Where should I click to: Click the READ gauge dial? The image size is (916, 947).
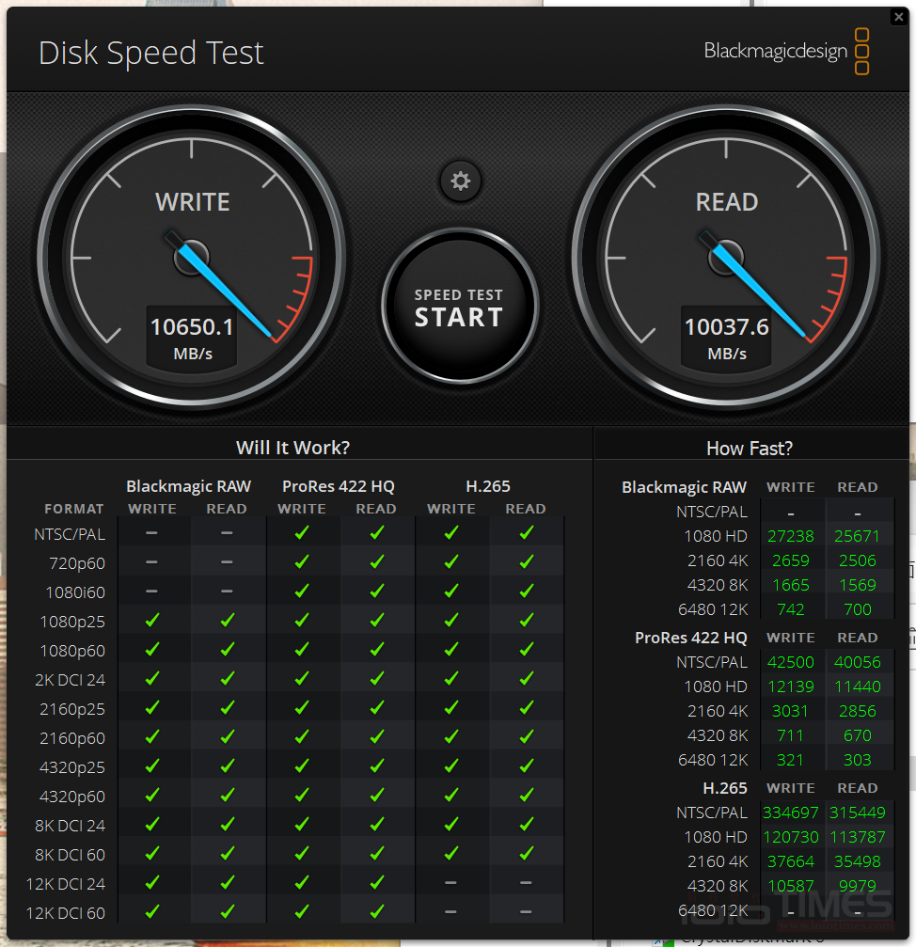point(726,258)
